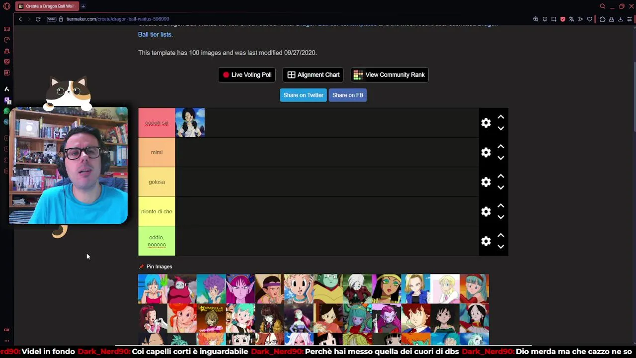Viewport: 636px width, 358px height.
Task: Search tabs with top magnifier icon
Action: (x=602, y=6)
